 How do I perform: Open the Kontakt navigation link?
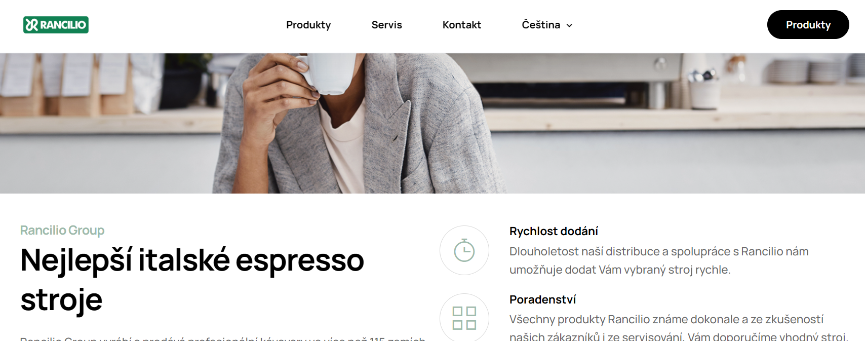point(462,25)
